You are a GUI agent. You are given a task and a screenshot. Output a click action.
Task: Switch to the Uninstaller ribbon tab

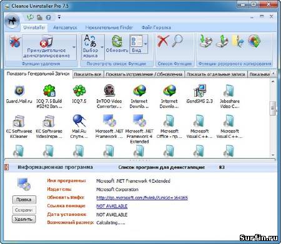click(x=34, y=27)
